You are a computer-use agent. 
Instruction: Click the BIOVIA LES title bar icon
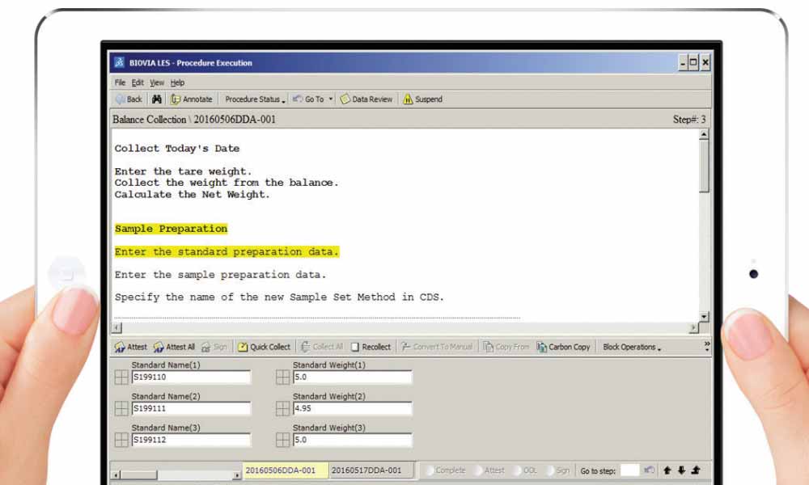pos(120,63)
